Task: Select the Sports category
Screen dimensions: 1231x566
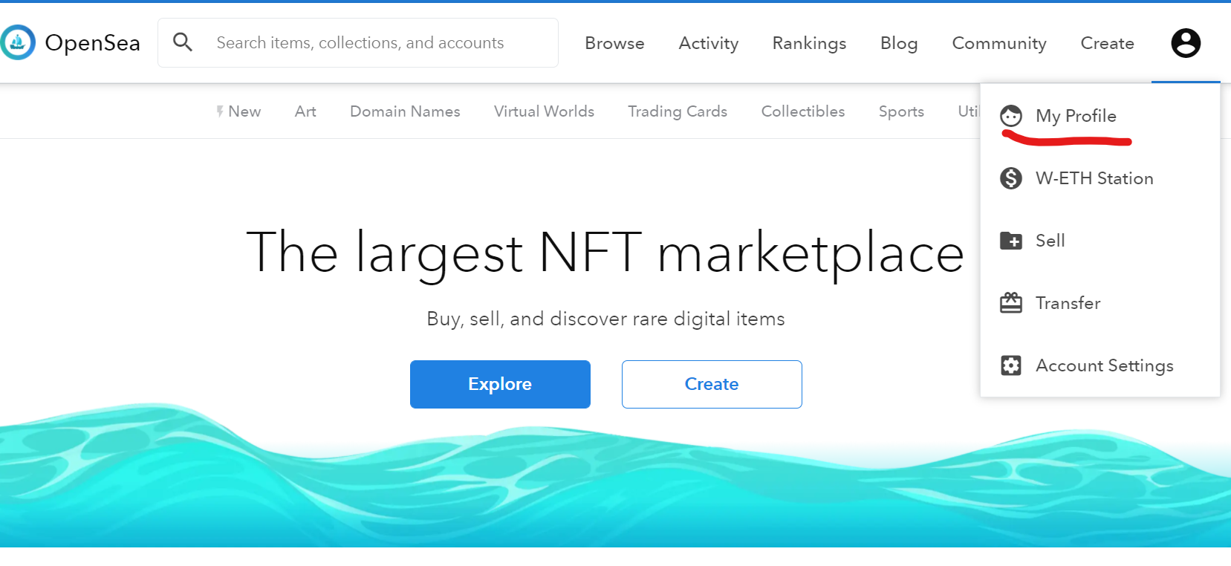Action: pos(901,111)
